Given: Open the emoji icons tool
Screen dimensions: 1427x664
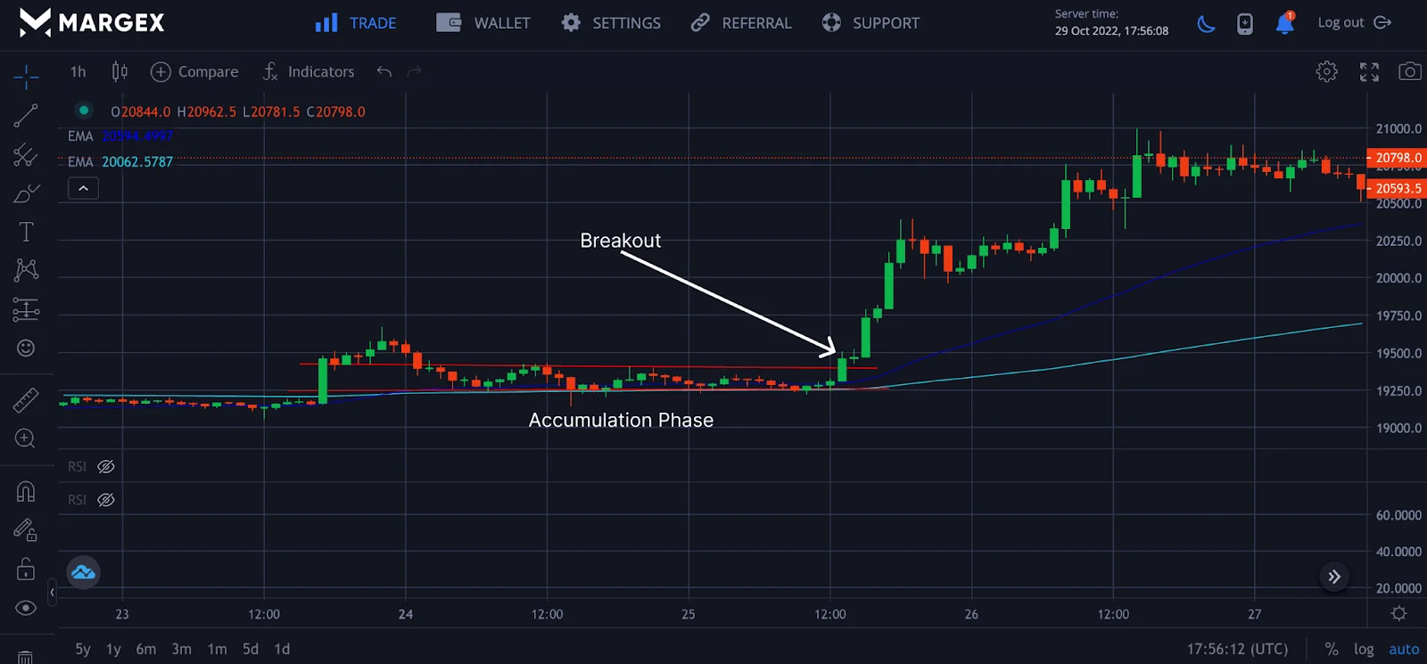Looking at the screenshot, I should 26,348.
